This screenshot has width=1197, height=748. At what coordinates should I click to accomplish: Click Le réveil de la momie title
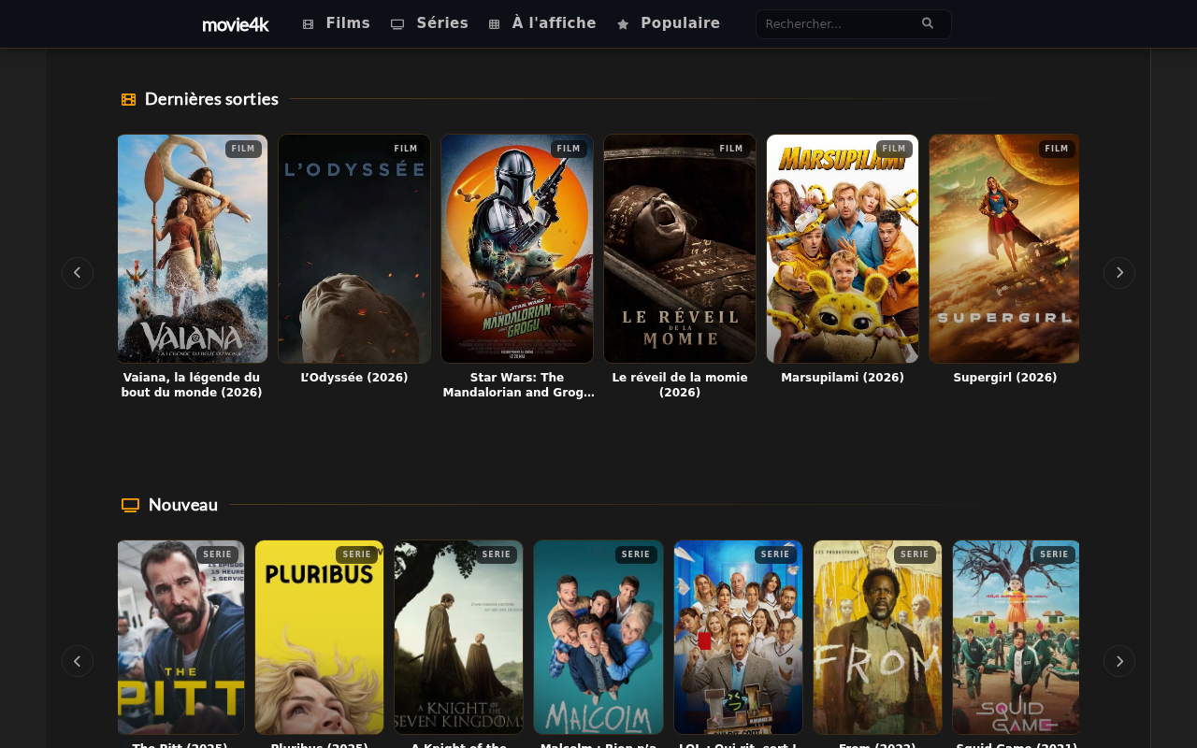(680, 385)
